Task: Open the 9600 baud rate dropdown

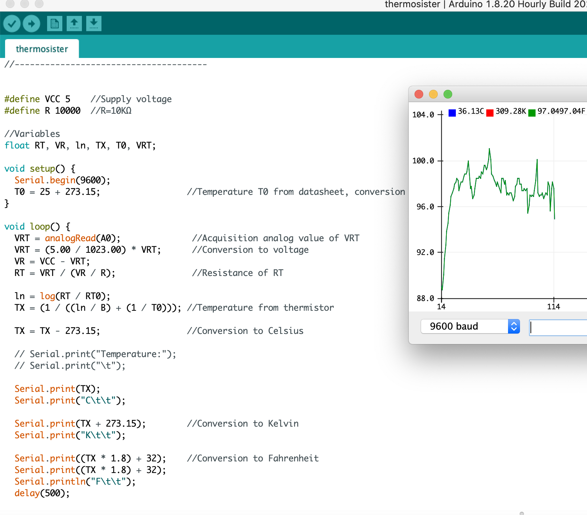Action: pyautogui.click(x=470, y=326)
